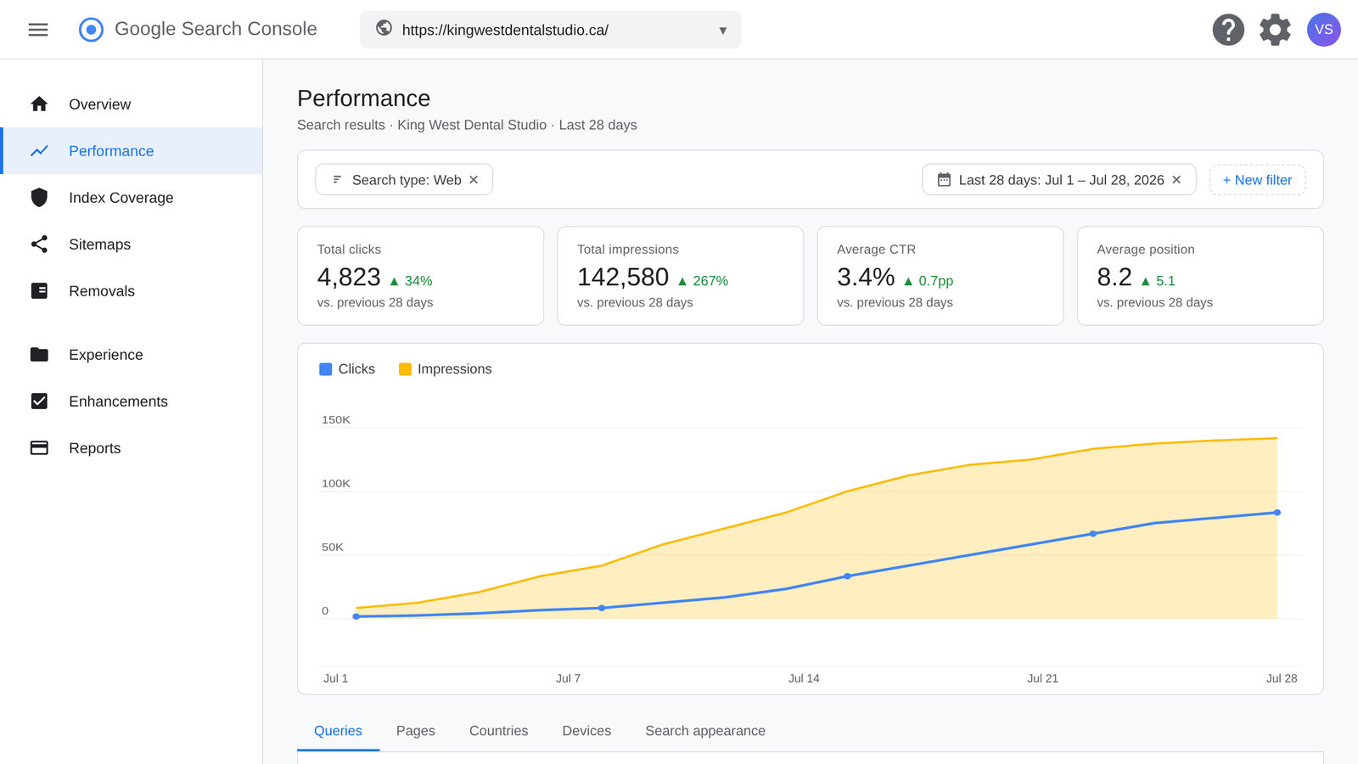Image resolution: width=1358 pixels, height=764 pixels.
Task: Click the 3.4% average CTR value
Action: [866, 277]
